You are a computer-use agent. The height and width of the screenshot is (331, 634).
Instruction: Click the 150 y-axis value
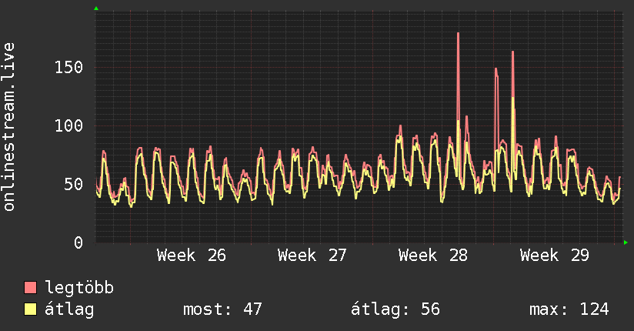68,67
